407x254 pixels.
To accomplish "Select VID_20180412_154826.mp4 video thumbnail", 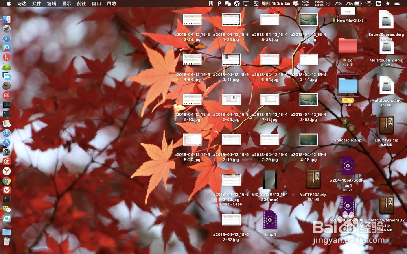I will [x=270, y=180].
